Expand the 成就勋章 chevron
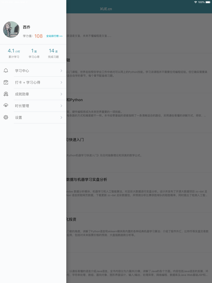 click(61, 94)
